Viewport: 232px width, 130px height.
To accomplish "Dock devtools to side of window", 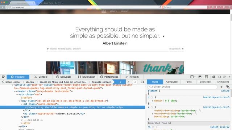I will pyautogui.click(x=219, y=77).
